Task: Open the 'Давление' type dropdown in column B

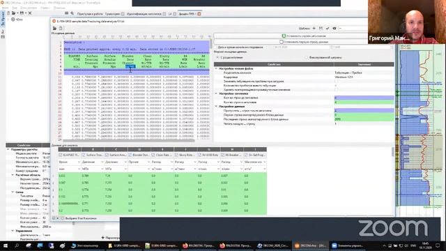Action: (93, 162)
